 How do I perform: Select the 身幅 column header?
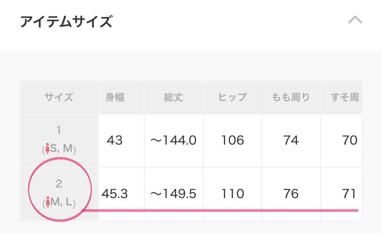tap(115, 97)
